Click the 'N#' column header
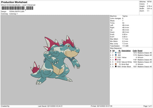 pyautogui.click(x=113, y=51)
